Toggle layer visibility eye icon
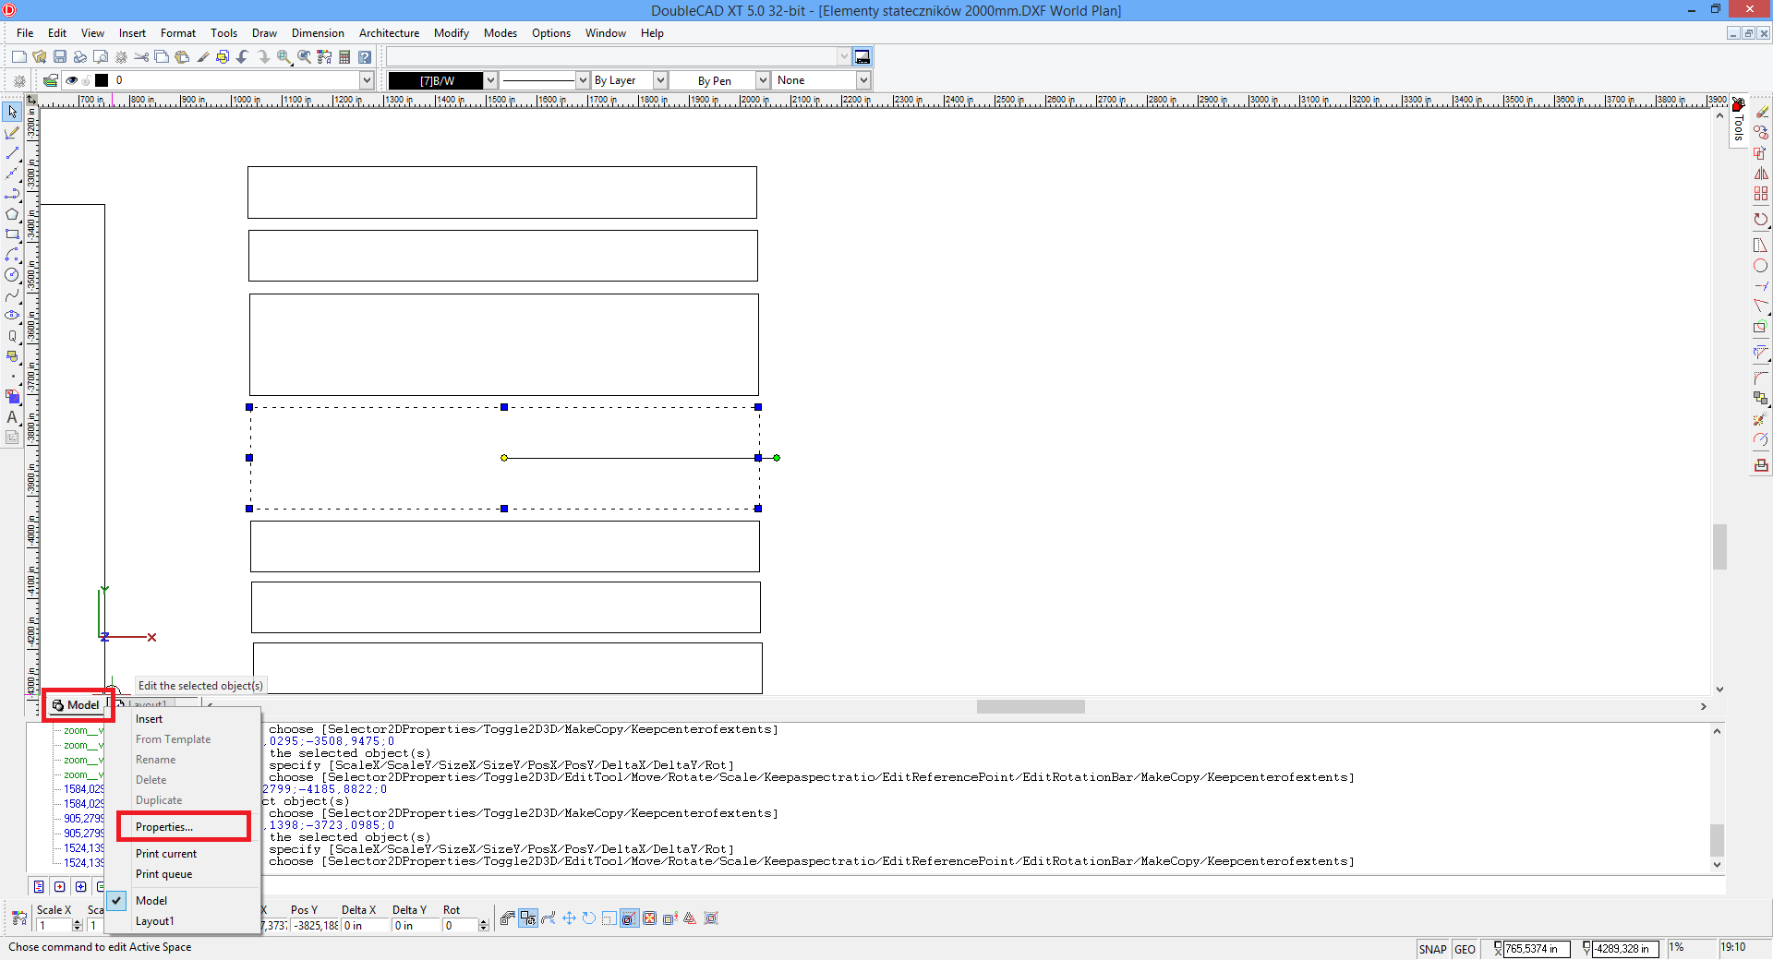The height and width of the screenshot is (960, 1773). tap(71, 80)
